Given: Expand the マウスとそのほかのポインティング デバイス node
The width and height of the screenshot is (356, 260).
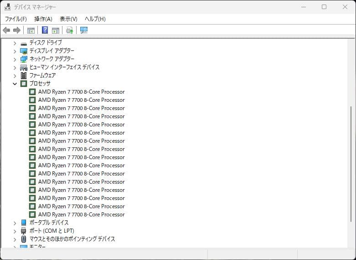Looking at the screenshot, I should (x=15, y=240).
